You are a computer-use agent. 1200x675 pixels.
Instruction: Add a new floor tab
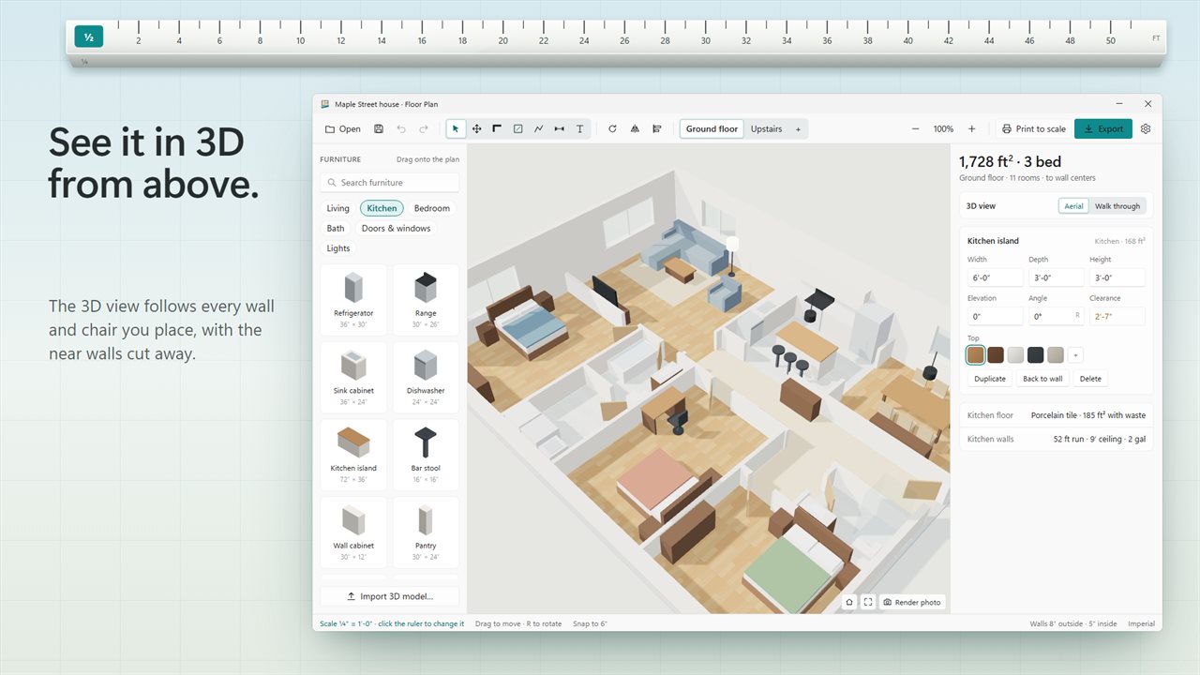click(x=798, y=129)
